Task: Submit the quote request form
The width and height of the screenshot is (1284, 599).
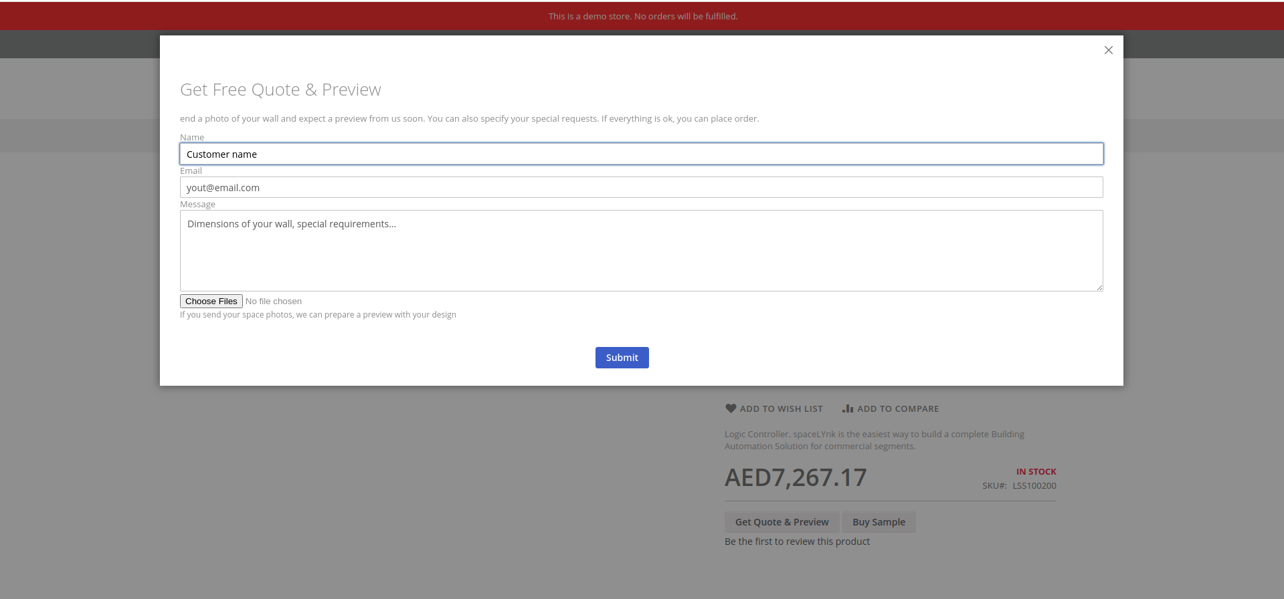Action: point(622,358)
